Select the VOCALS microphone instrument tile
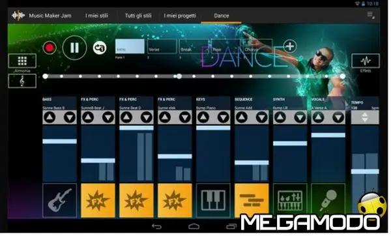 [328, 201]
